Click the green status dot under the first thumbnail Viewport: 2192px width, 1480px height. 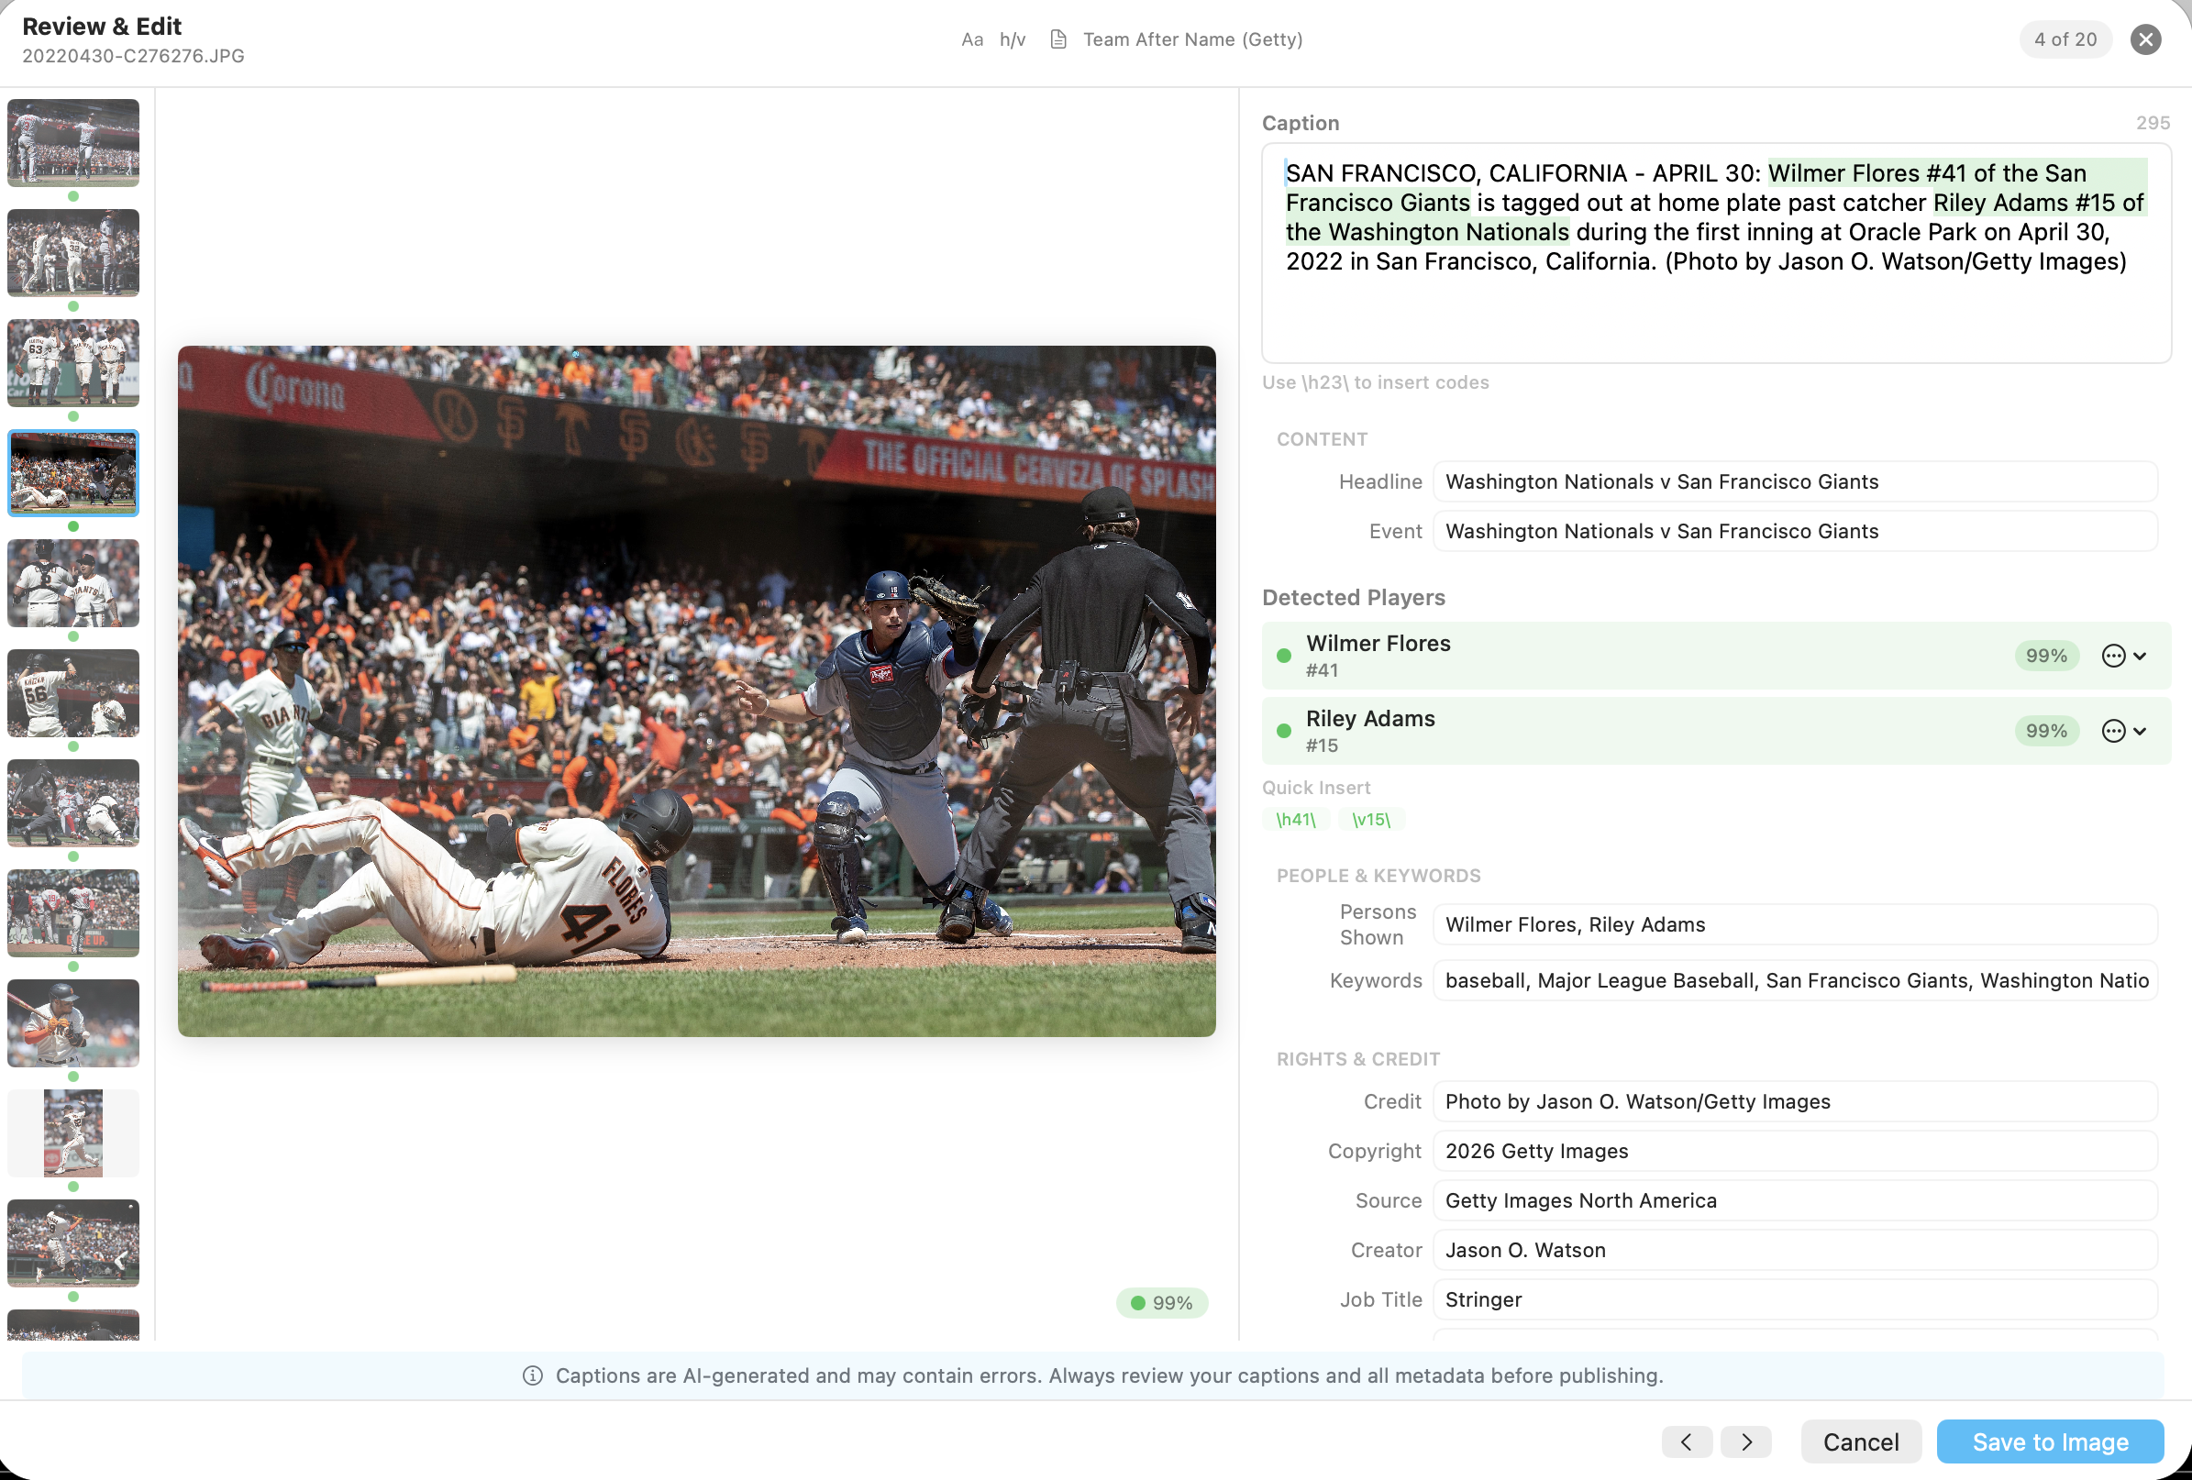[x=72, y=199]
